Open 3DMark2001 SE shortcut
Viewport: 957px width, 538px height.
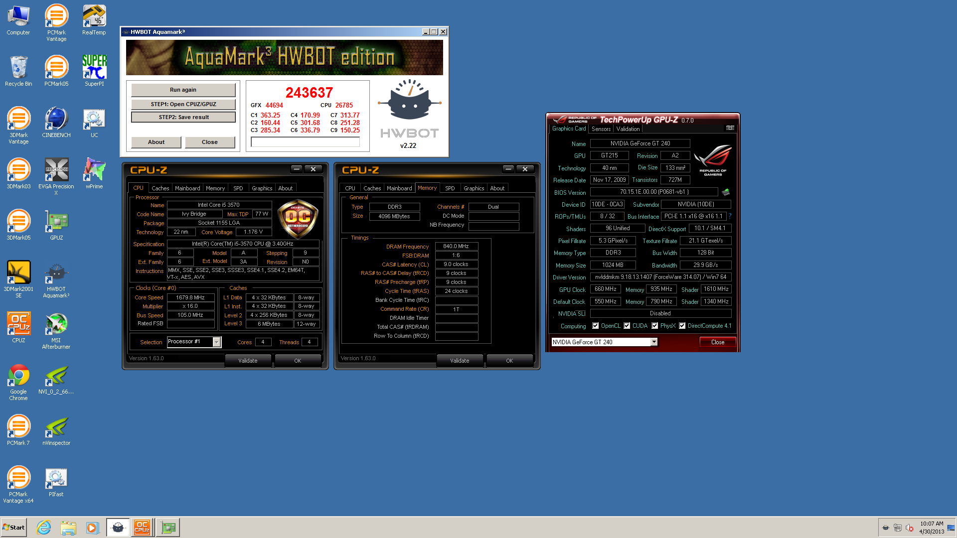tap(18, 279)
